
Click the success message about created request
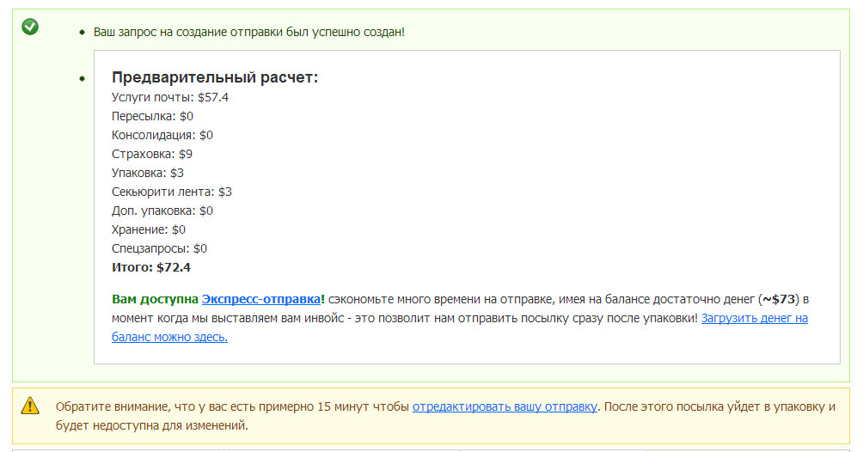click(x=249, y=32)
